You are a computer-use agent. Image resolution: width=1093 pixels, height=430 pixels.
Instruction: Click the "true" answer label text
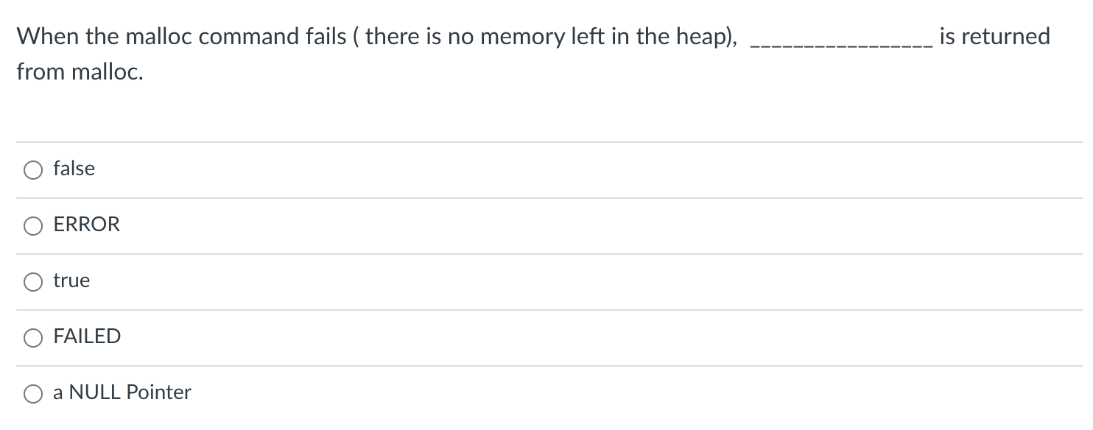pyautogui.click(x=71, y=281)
